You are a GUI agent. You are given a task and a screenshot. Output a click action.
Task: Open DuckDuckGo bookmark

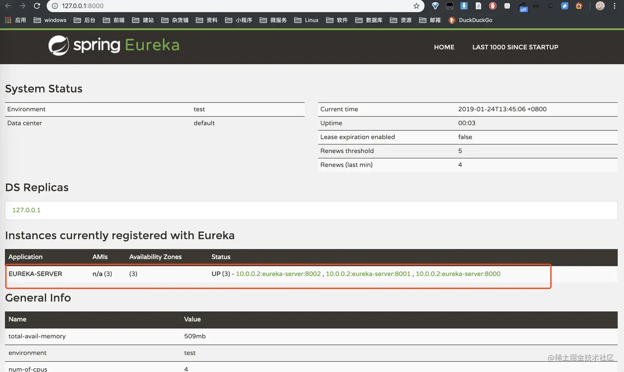click(x=470, y=20)
